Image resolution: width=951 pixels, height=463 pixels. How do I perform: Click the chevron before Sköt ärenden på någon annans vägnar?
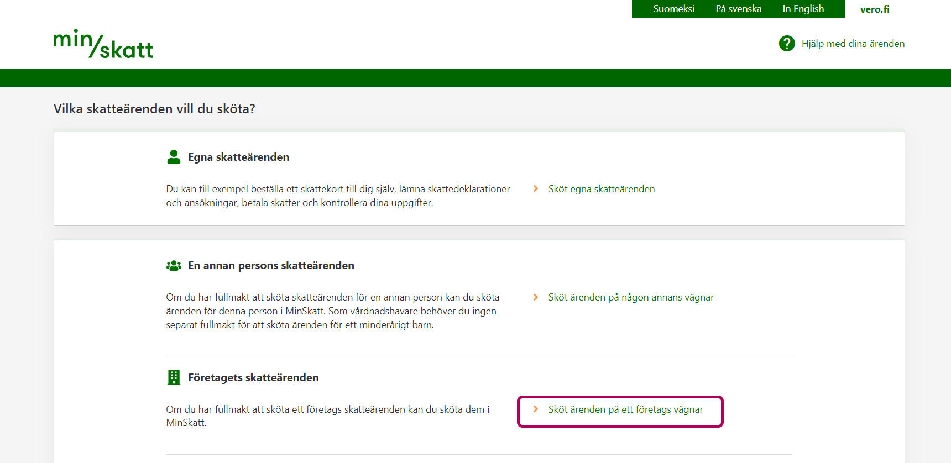(x=535, y=297)
